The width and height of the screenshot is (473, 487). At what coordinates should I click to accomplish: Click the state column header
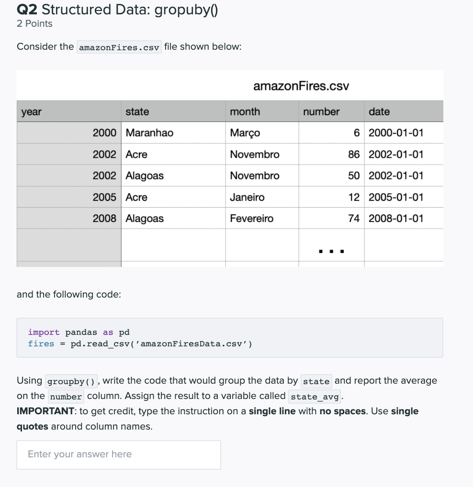(x=137, y=111)
